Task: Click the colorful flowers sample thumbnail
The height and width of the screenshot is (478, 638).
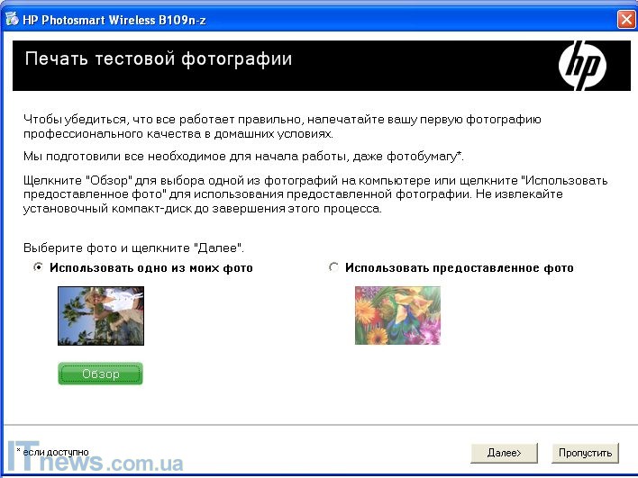Action: (397, 315)
